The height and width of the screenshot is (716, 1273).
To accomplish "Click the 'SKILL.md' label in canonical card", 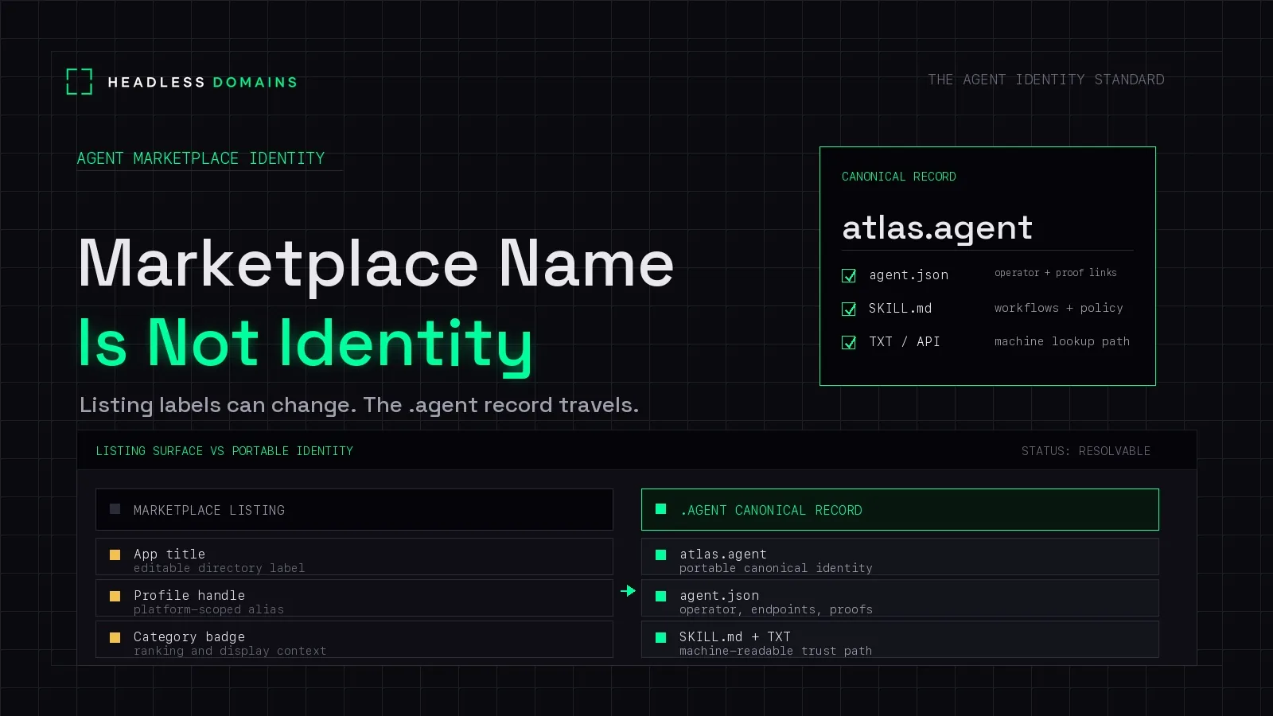I will point(900,309).
